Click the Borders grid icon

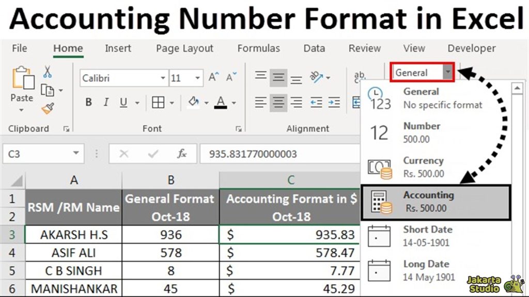pos(158,103)
